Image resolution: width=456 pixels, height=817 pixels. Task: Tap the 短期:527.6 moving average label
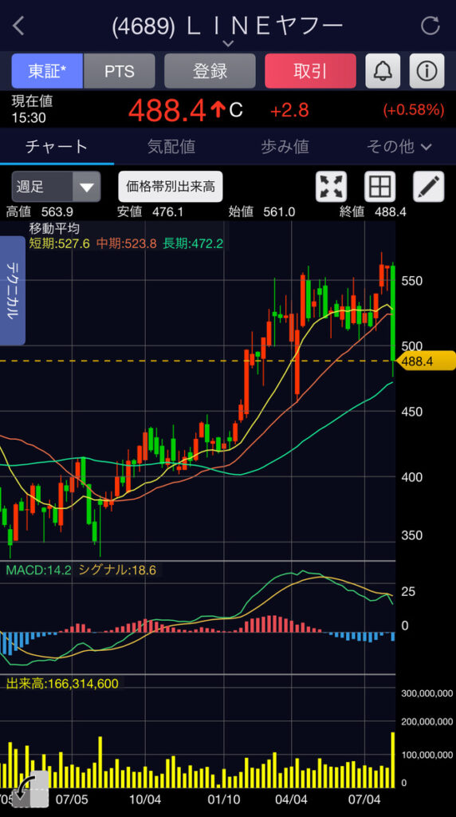pos(60,243)
